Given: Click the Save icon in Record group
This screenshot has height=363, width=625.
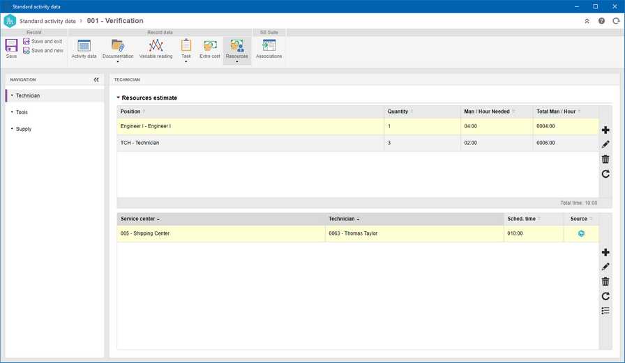Looking at the screenshot, I should click(11, 45).
